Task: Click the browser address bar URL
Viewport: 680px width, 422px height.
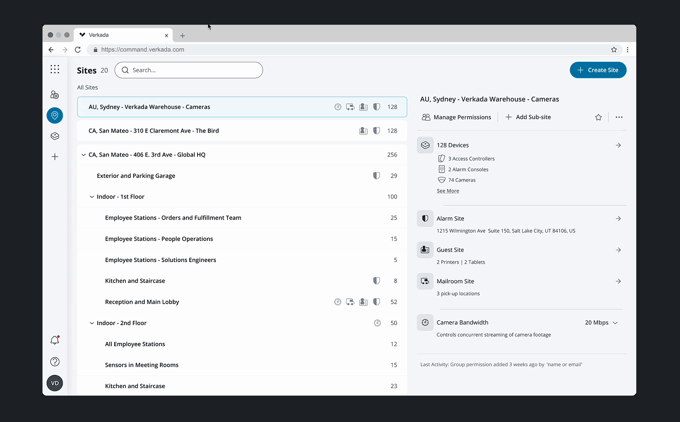Action: pos(143,49)
